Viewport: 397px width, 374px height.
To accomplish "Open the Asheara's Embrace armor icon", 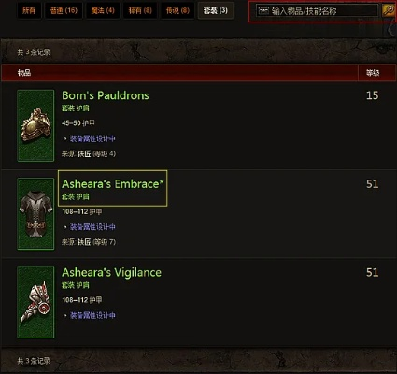I will point(35,214).
